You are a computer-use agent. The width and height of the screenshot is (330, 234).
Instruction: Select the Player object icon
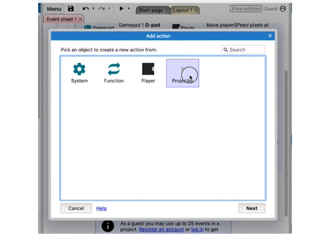click(x=148, y=69)
